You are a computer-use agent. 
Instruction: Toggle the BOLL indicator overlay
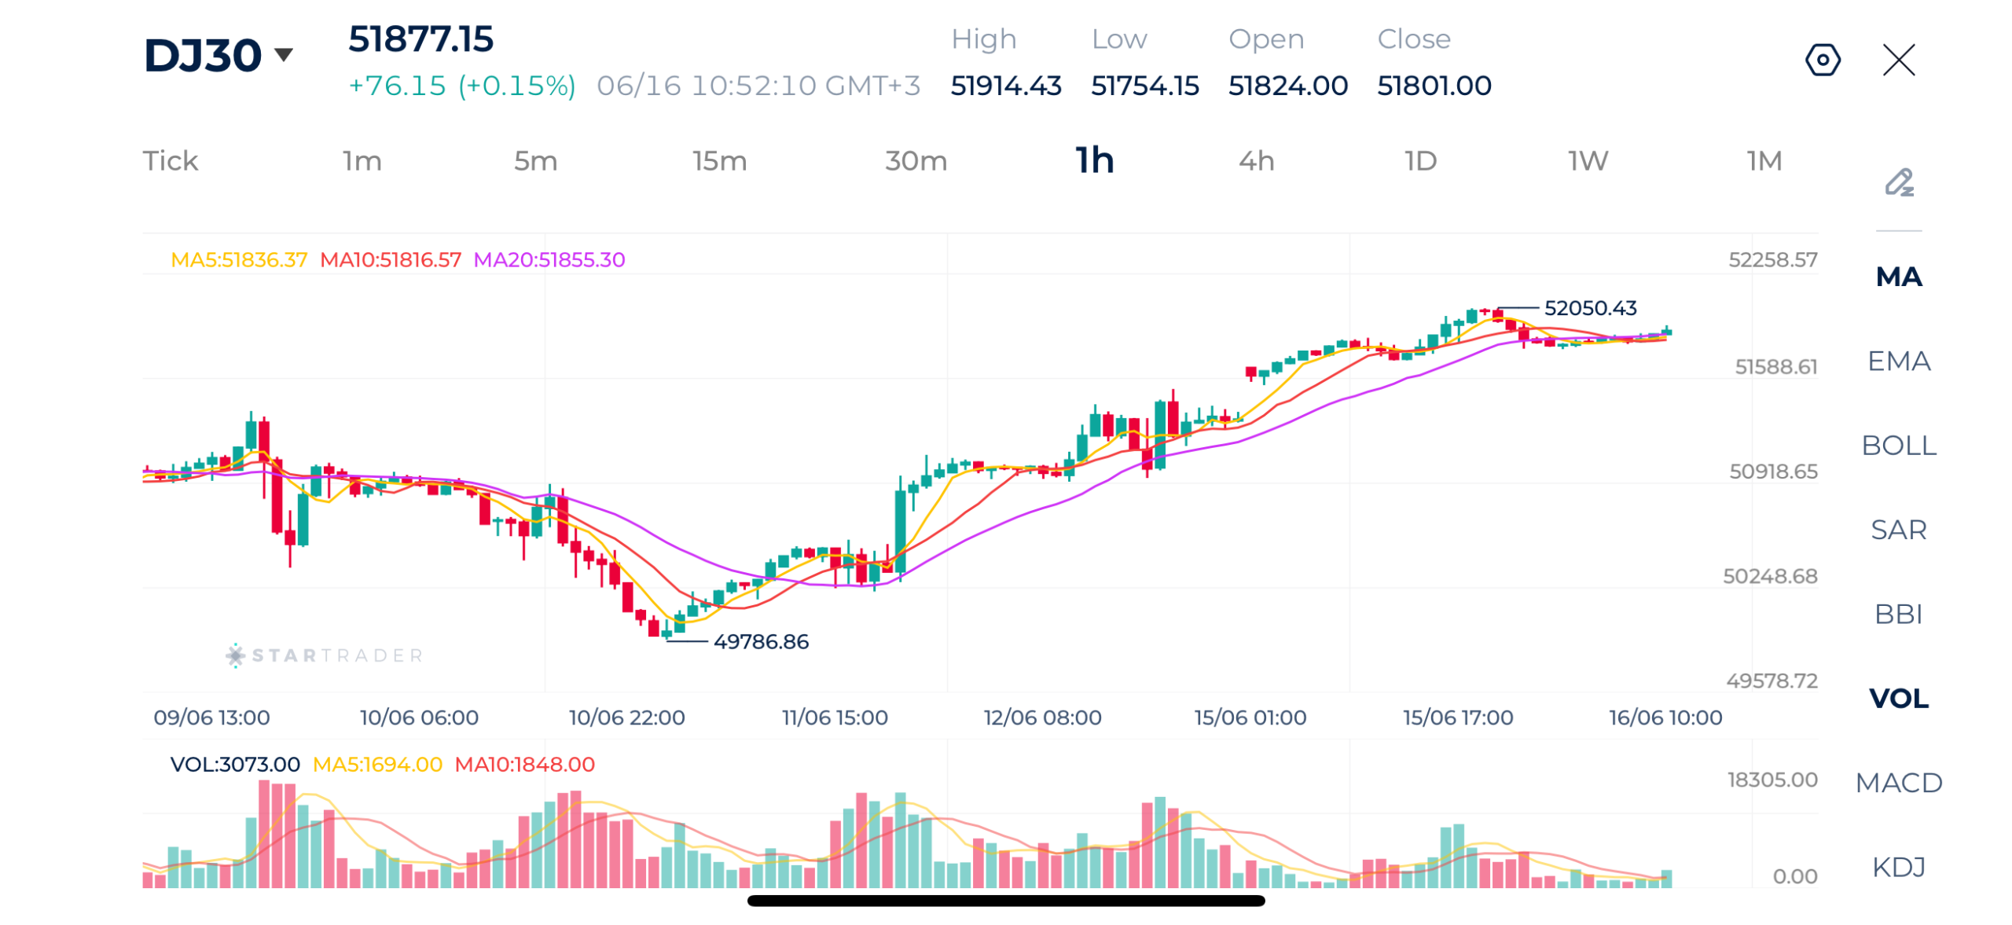pyautogui.click(x=1898, y=445)
